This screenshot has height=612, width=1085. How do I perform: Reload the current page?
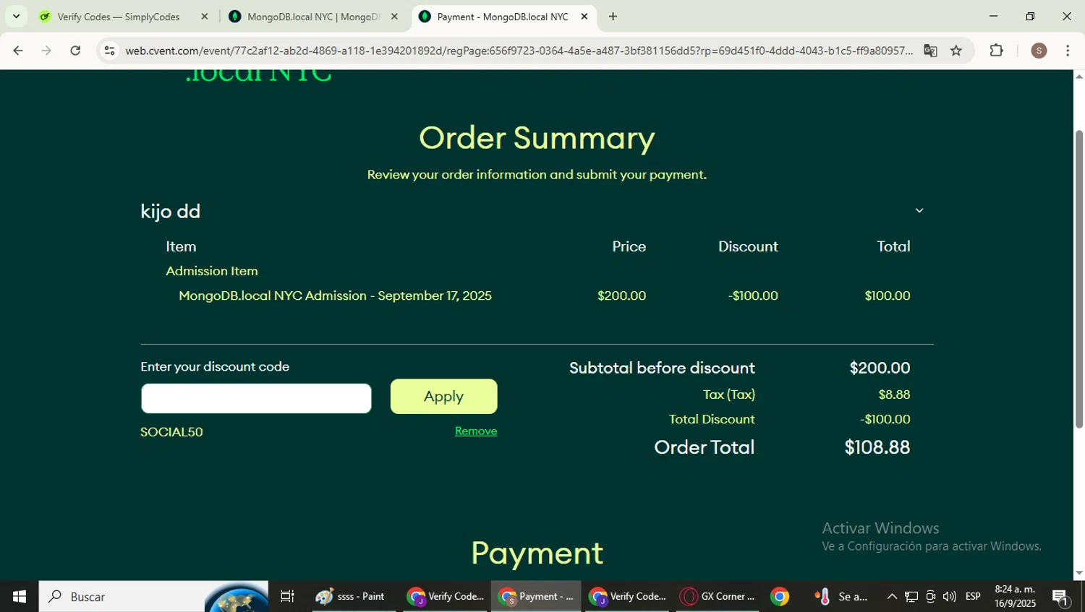click(x=75, y=51)
